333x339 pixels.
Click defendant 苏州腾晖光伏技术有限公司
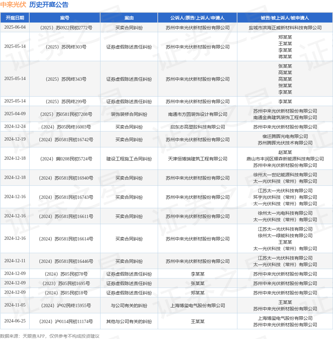[285, 143]
